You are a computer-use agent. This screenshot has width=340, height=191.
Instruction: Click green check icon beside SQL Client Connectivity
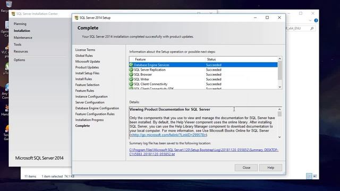(131, 84)
